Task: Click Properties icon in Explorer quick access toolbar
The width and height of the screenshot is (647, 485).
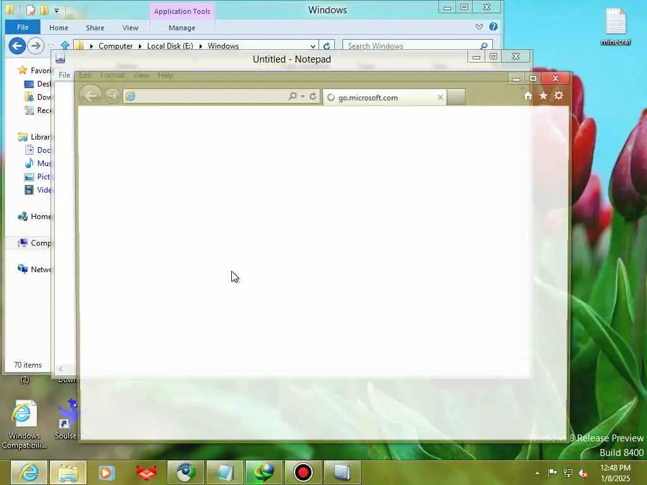Action: click(30, 10)
